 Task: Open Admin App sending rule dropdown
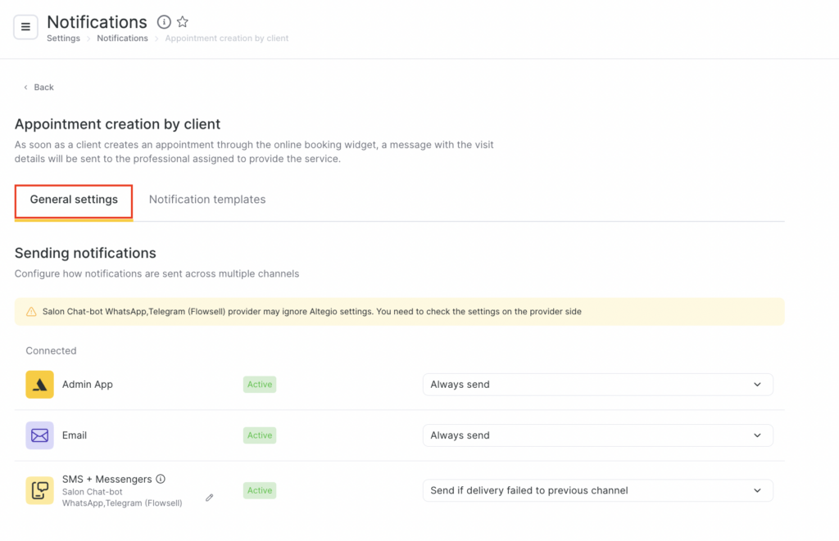[597, 385]
